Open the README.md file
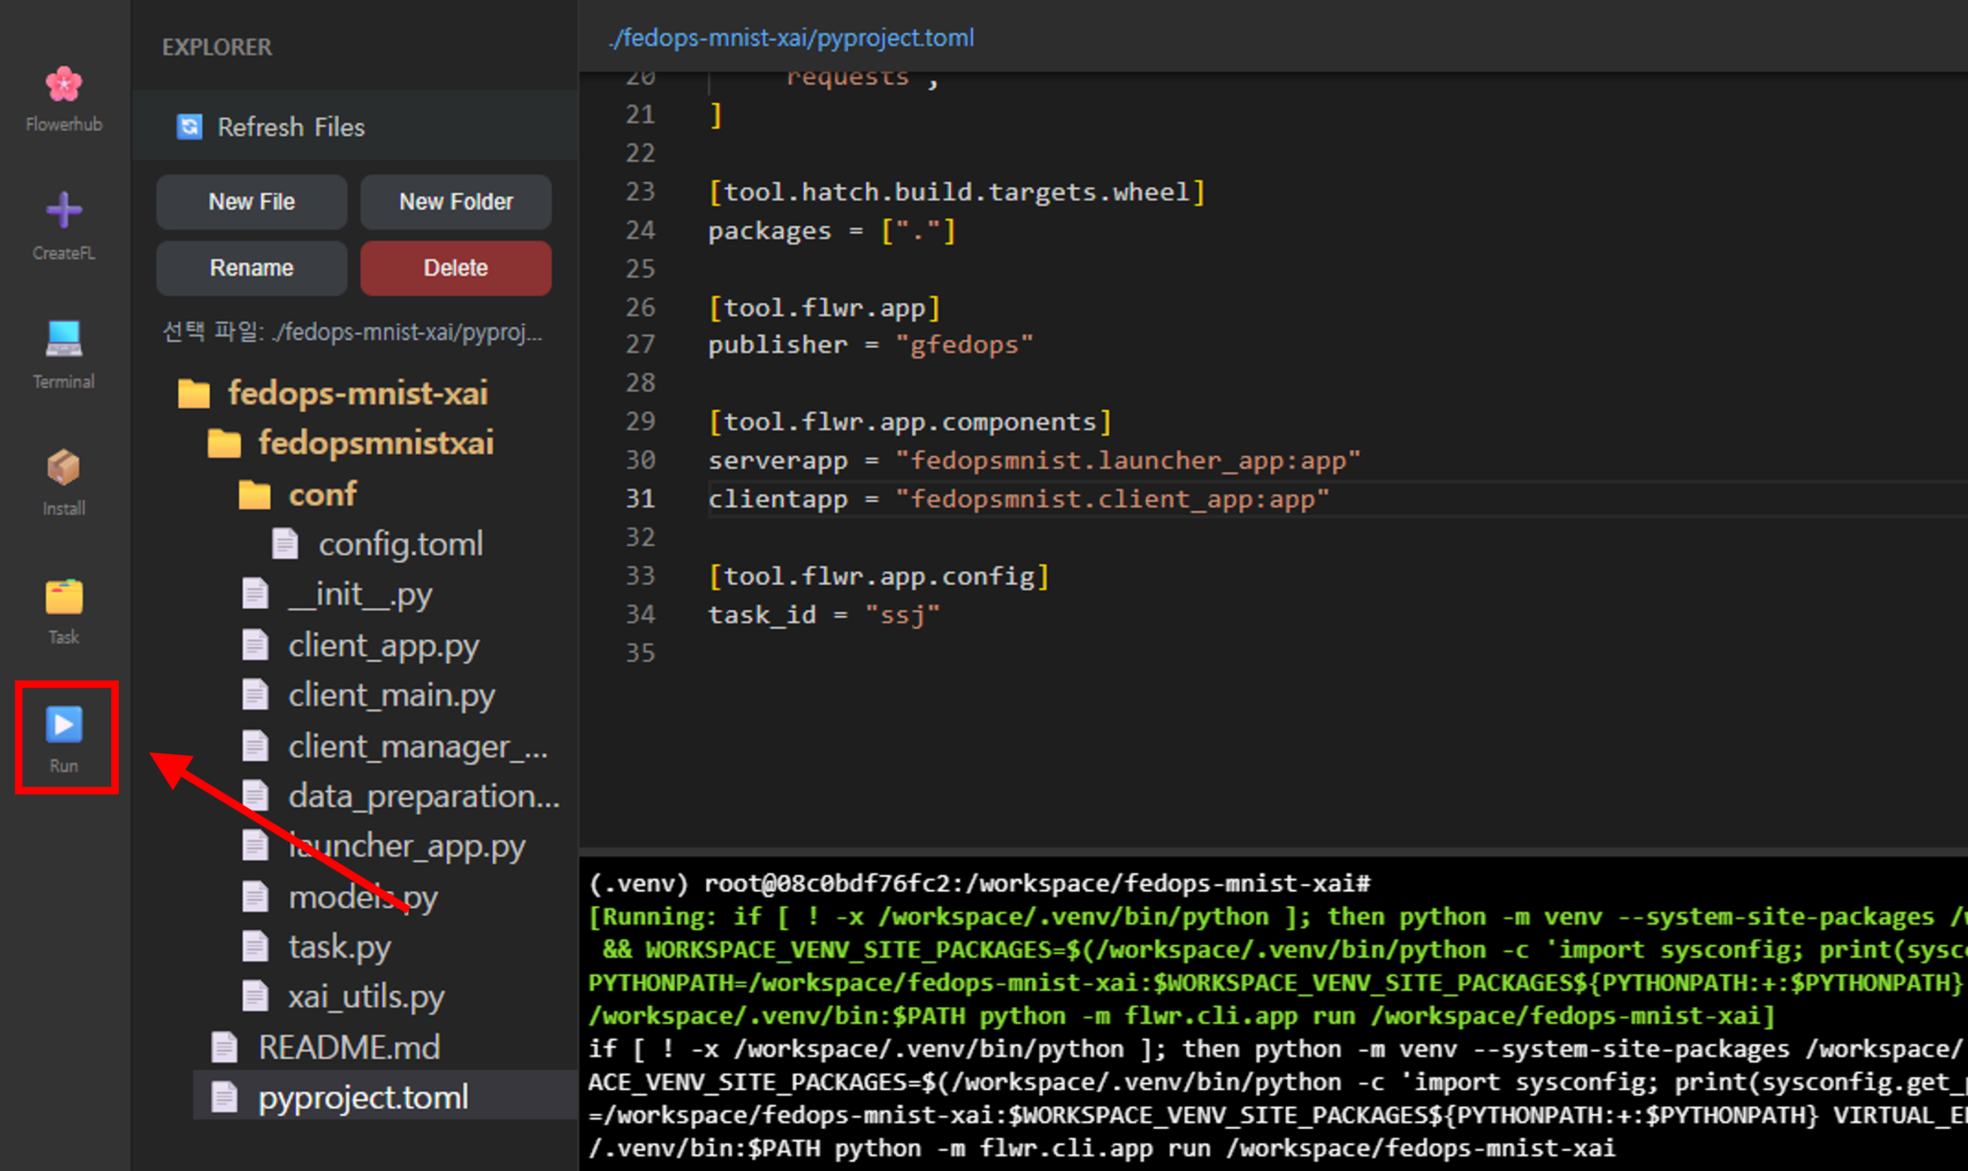The image size is (1968, 1171). click(349, 1047)
